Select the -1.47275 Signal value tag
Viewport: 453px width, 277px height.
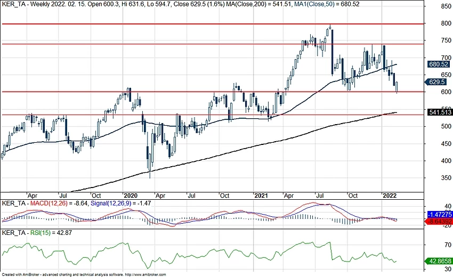coord(439,213)
